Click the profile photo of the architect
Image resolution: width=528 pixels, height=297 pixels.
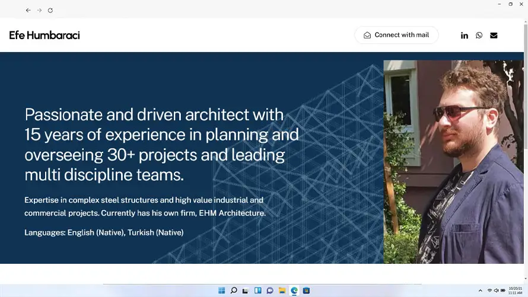[454, 162]
